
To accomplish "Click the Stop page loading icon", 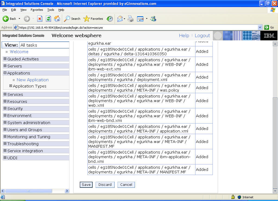I will click(x=40, y=19).
